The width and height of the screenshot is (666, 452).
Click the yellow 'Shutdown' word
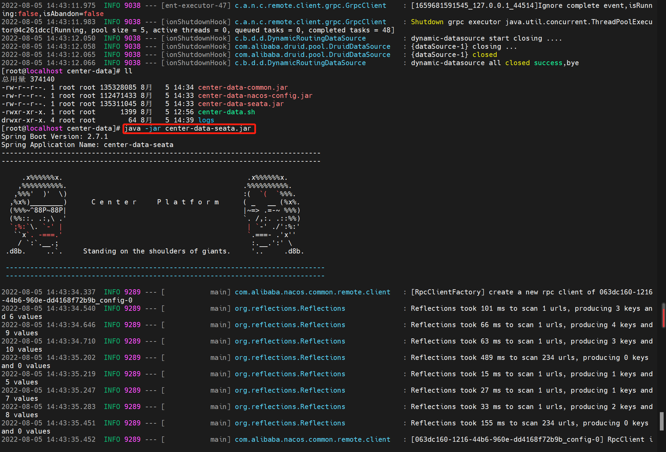click(x=427, y=22)
